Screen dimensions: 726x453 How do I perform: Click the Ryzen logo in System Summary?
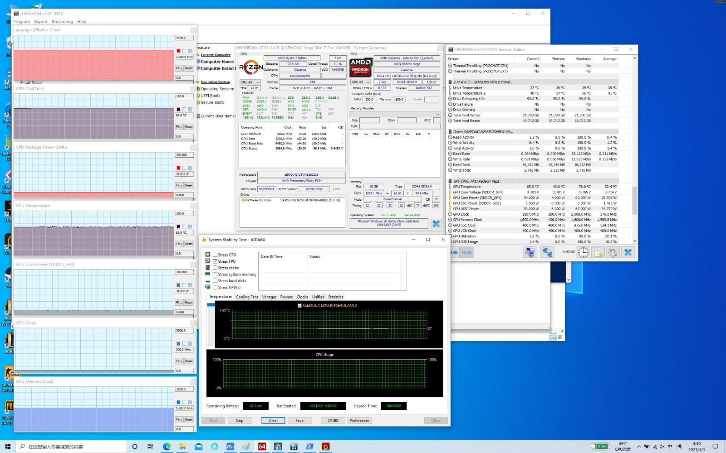(251, 68)
